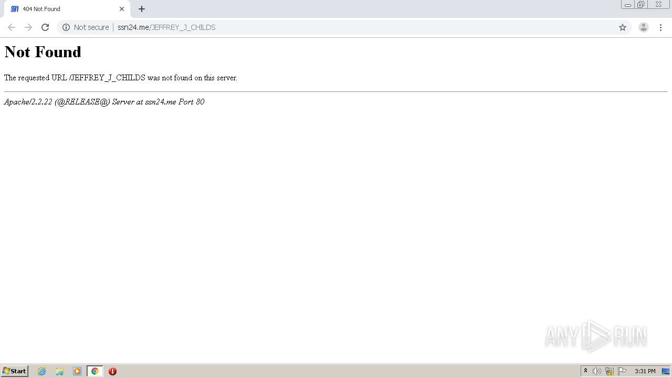The image size is (672, 378).
Task: Click the Apache/2.2.22 server signature text
Action: point(104,102)
